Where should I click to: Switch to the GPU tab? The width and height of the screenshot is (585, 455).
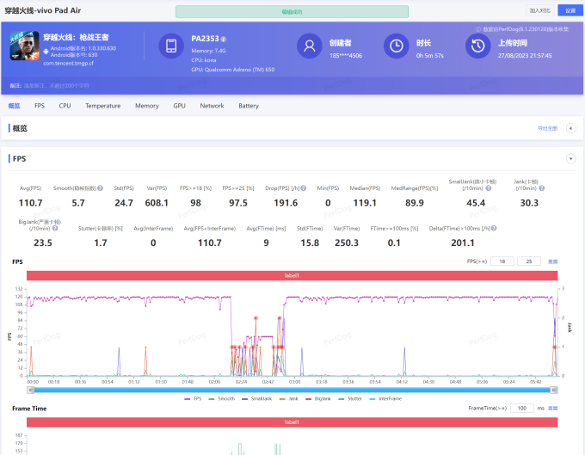point(180,106)
